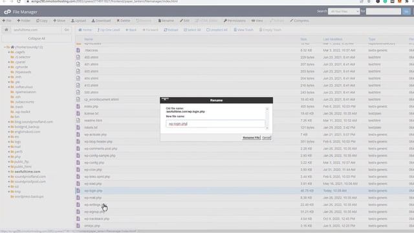Click the Reload button

coord(171,30)
